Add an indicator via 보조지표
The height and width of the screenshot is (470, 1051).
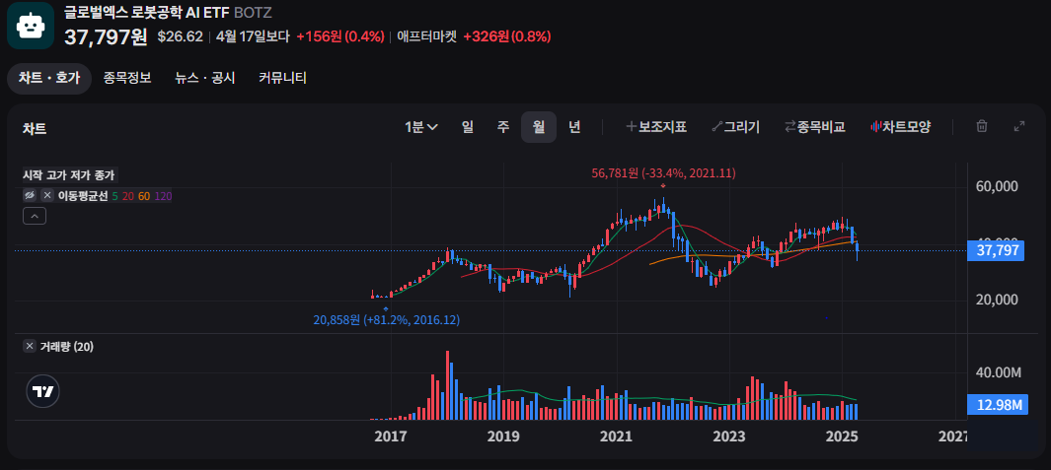(x=656, y=127)
